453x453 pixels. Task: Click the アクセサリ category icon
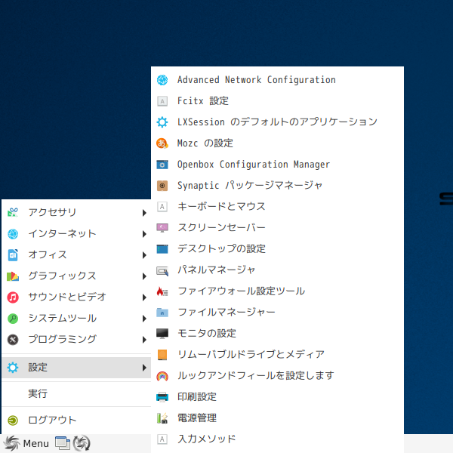point(13,213)
